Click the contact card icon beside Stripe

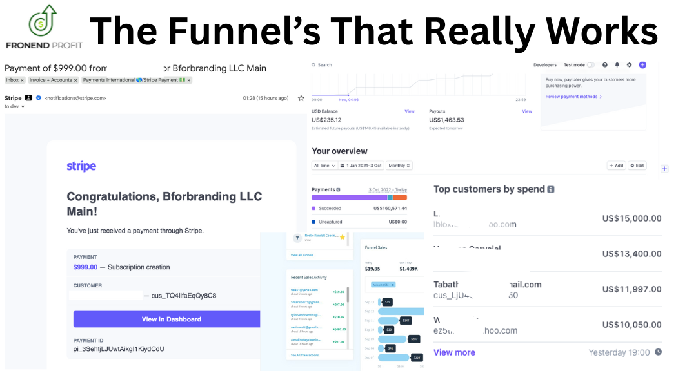point(28,98)
